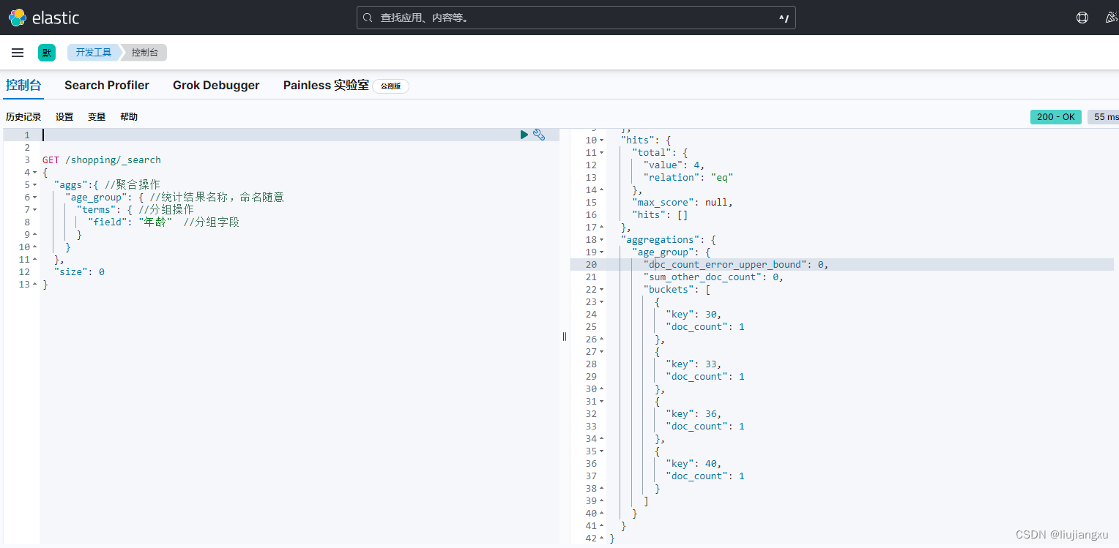1119x548 pixels.
Task: Collapse the aggs block at line 5
Action: point(34,185)
